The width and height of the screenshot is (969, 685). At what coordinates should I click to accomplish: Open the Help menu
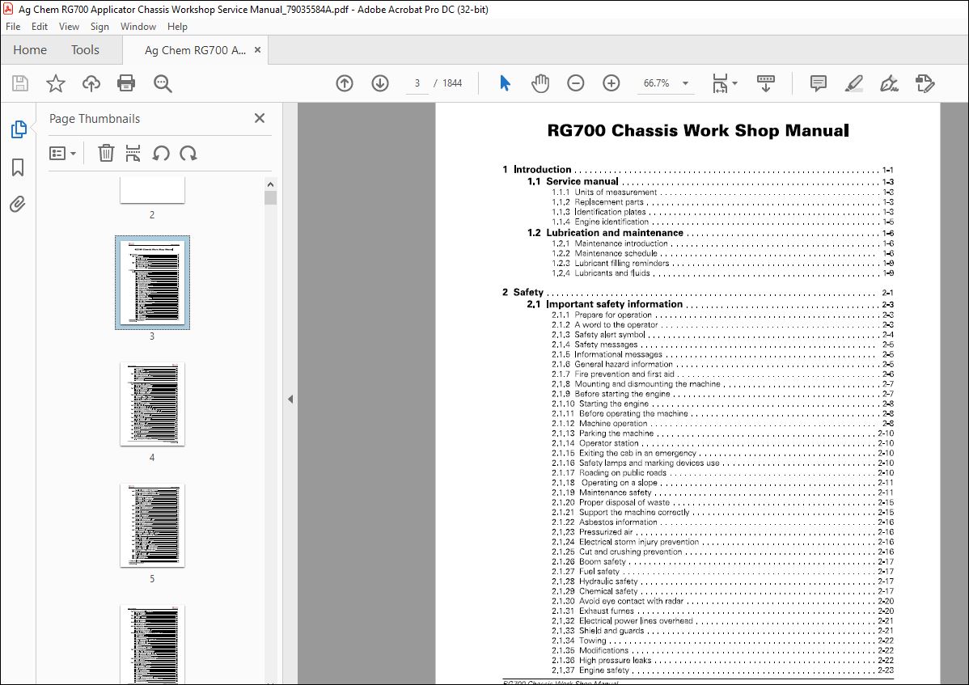tap(177, 27)
